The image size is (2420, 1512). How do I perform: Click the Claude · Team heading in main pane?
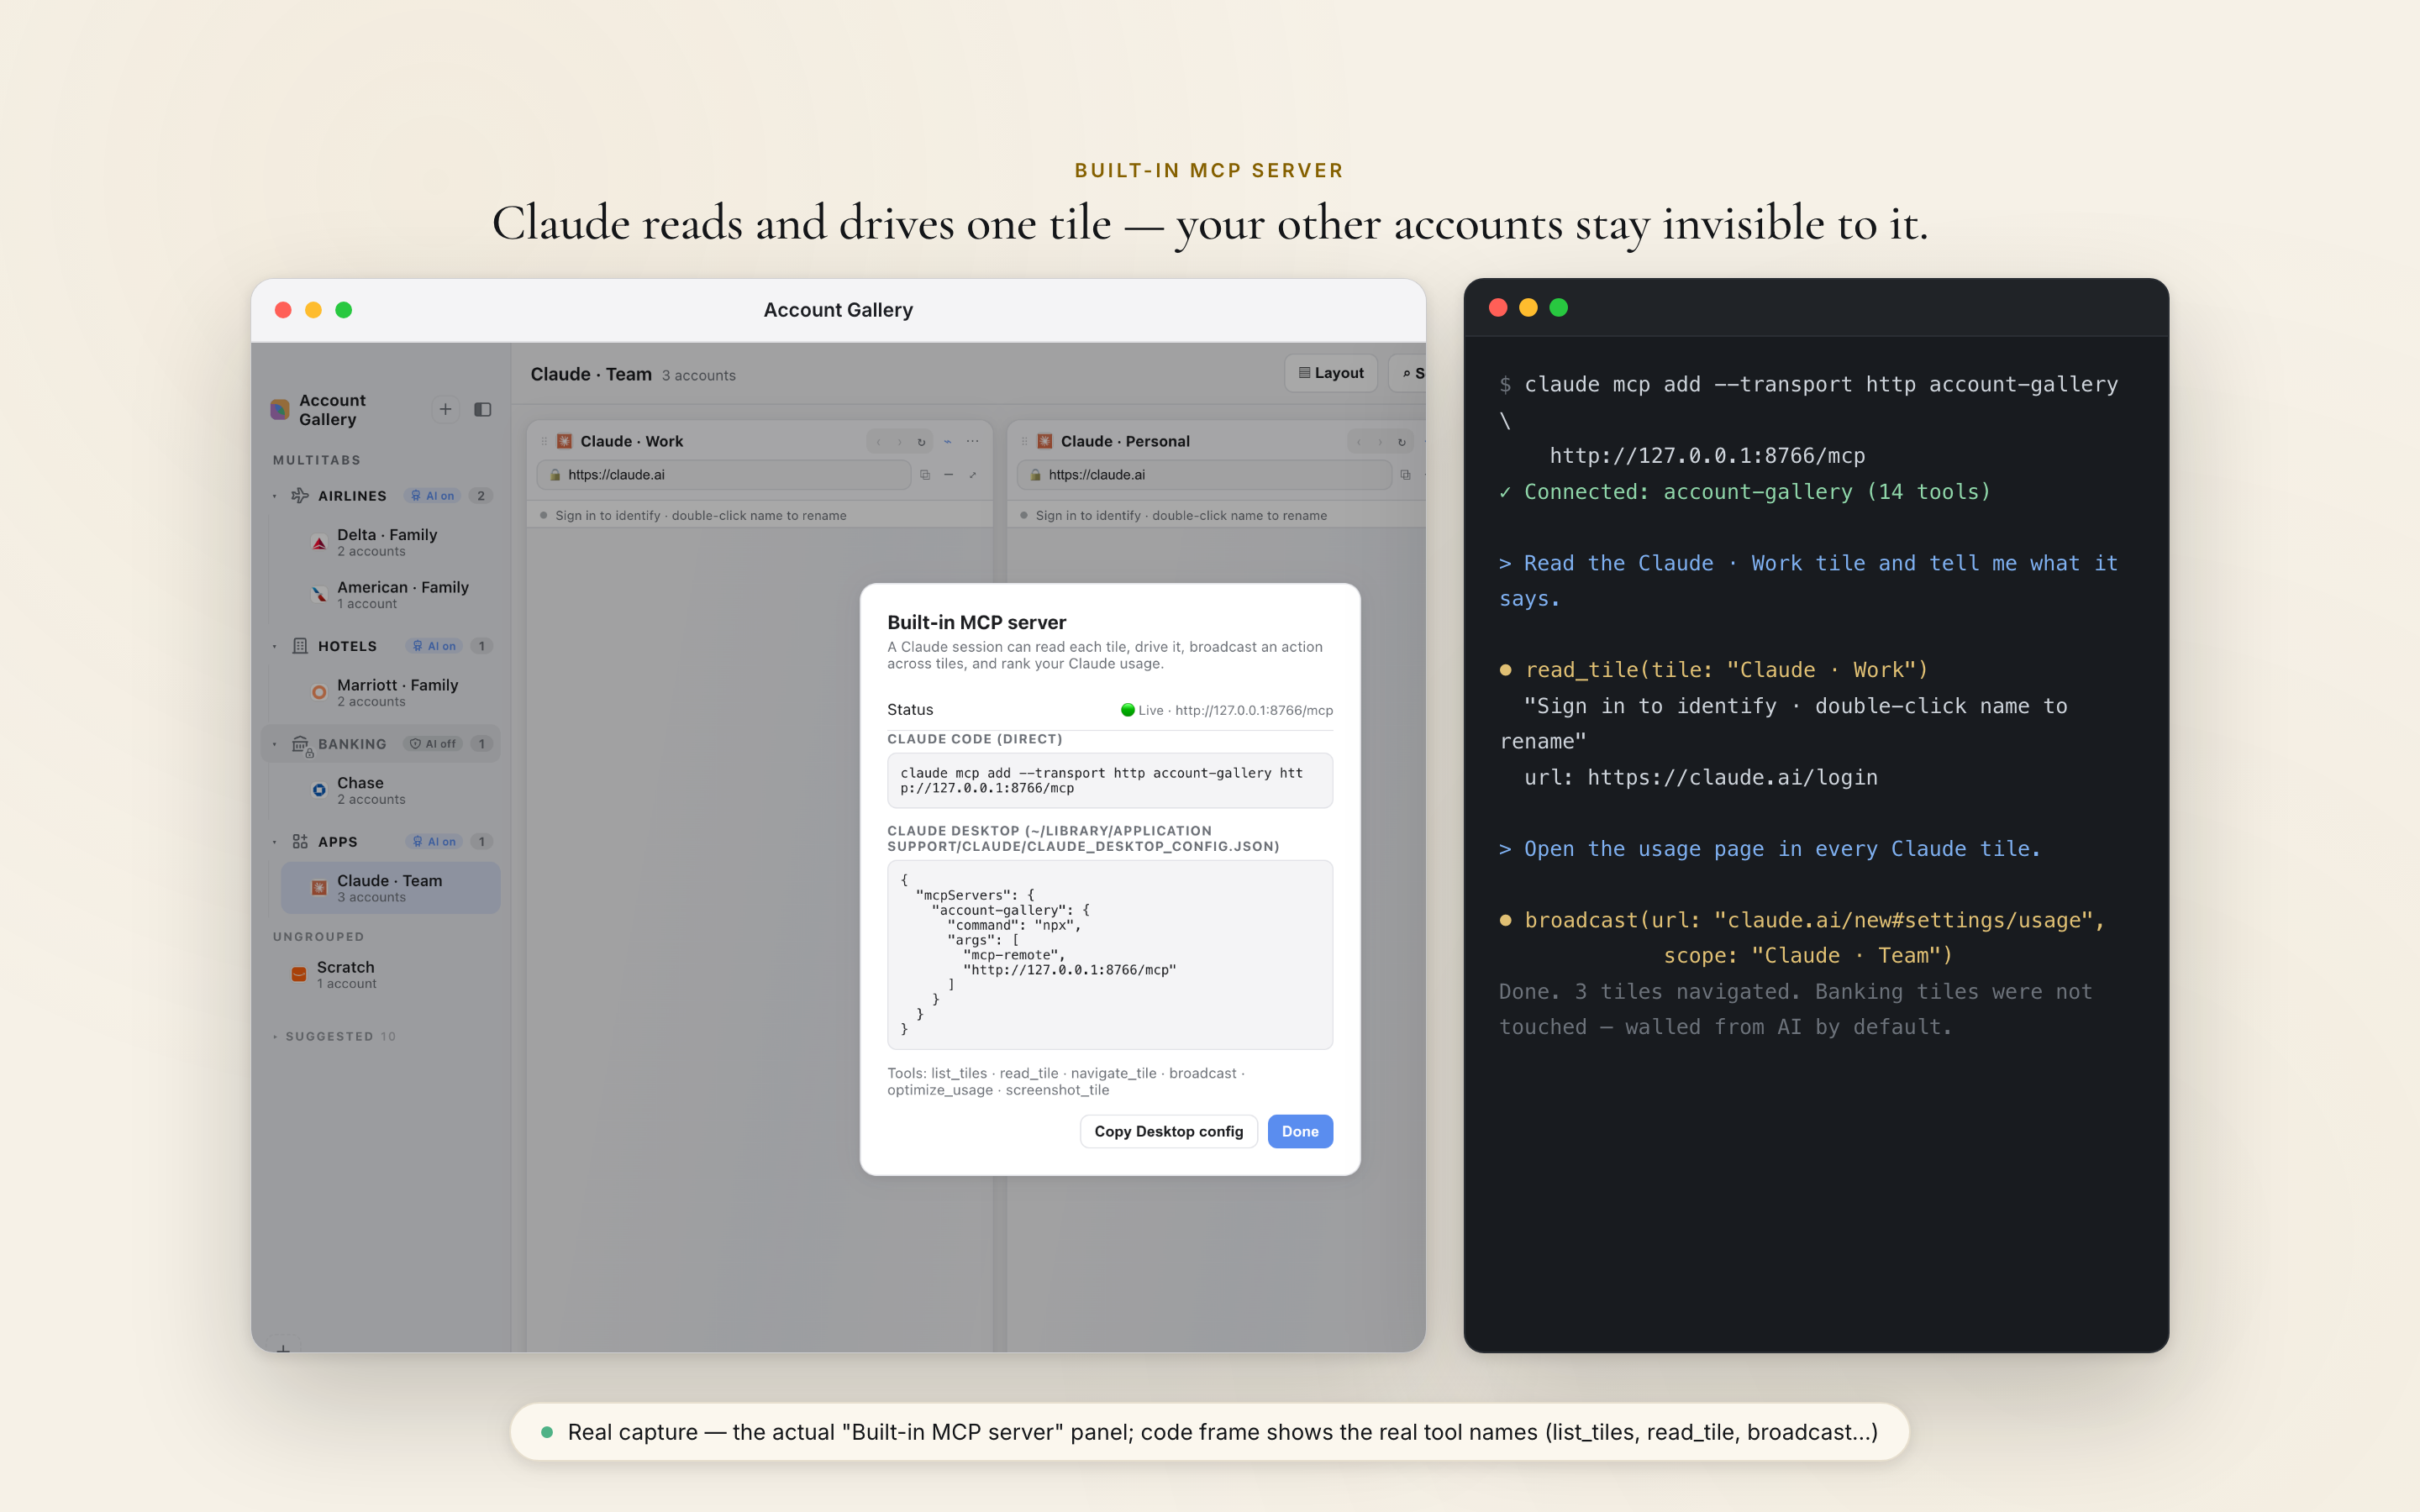591,374
